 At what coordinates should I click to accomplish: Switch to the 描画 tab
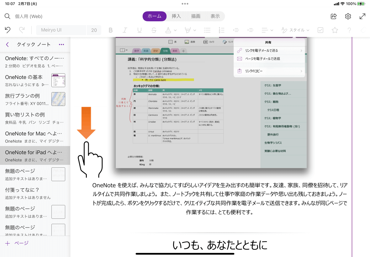196,16
